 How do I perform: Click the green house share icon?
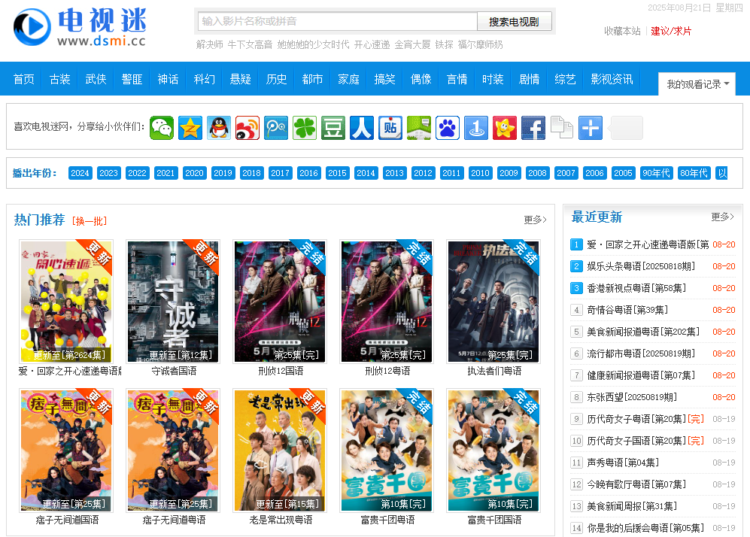pos(419,128)
